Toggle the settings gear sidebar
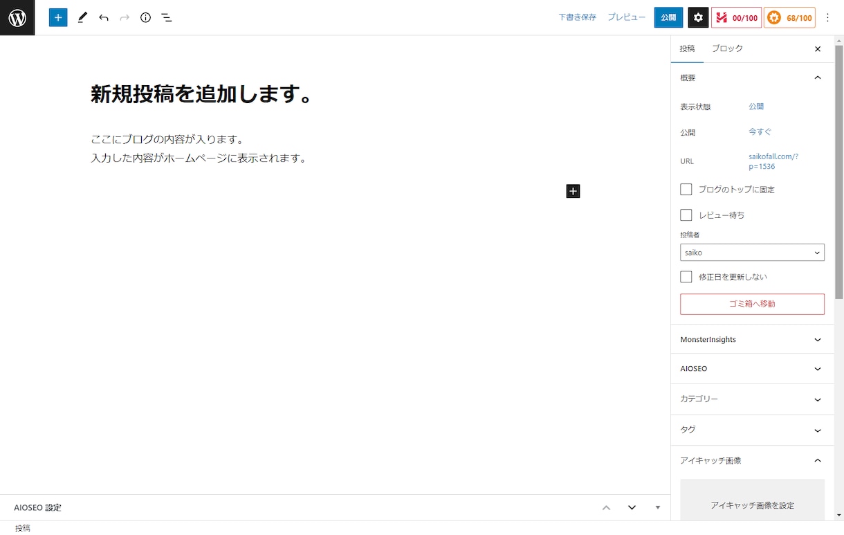The width and height of the screenshot is (844, 535). tap(698, 17)
